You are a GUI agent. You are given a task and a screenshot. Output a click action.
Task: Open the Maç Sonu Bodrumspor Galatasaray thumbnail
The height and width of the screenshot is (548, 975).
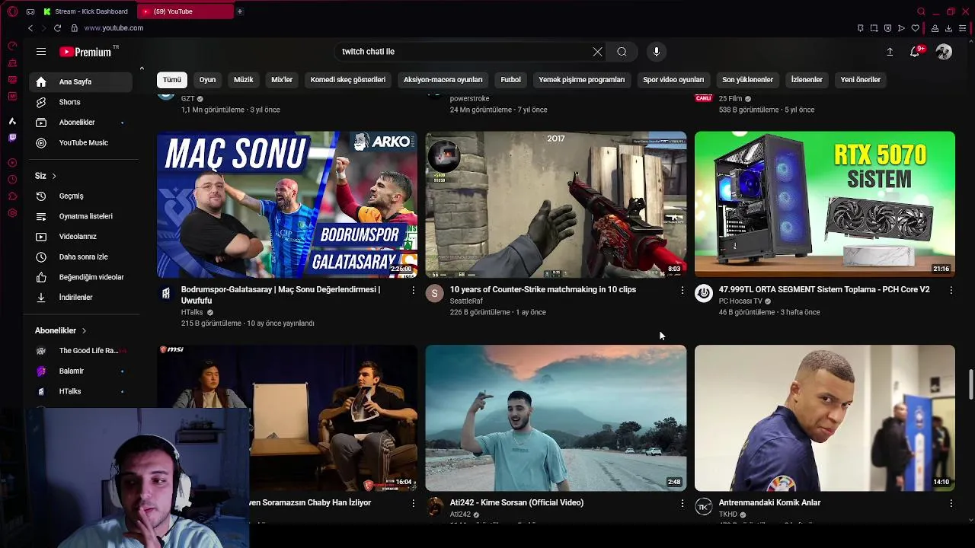287,205
